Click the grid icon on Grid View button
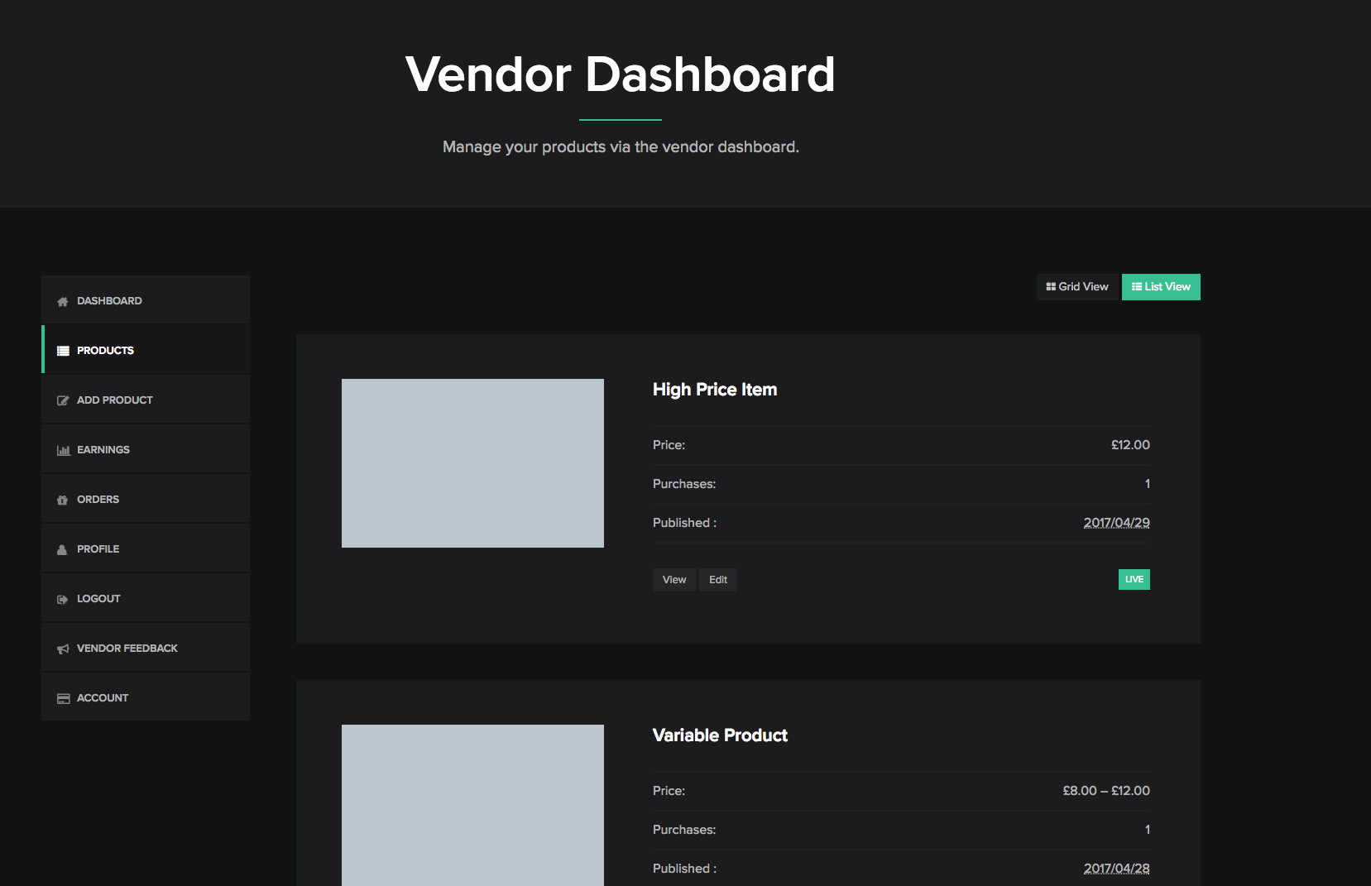Viewport: 1371px width, 886px height. click(1051, 287)
